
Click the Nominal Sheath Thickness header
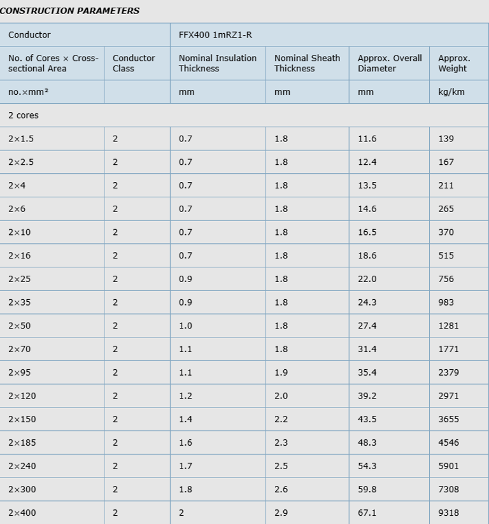[x=307, y=63]
